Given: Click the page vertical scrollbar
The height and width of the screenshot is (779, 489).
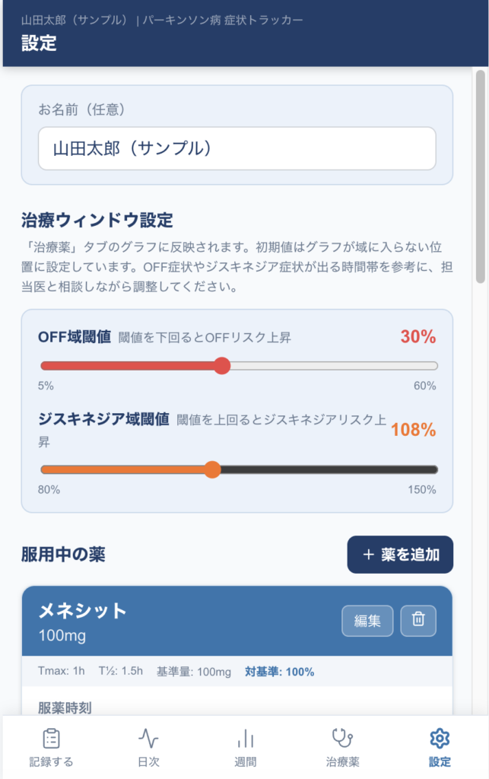Looking at the screenshot, I should [480, 175].
